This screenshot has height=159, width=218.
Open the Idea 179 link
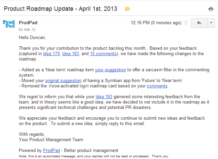tap(51, 54)
